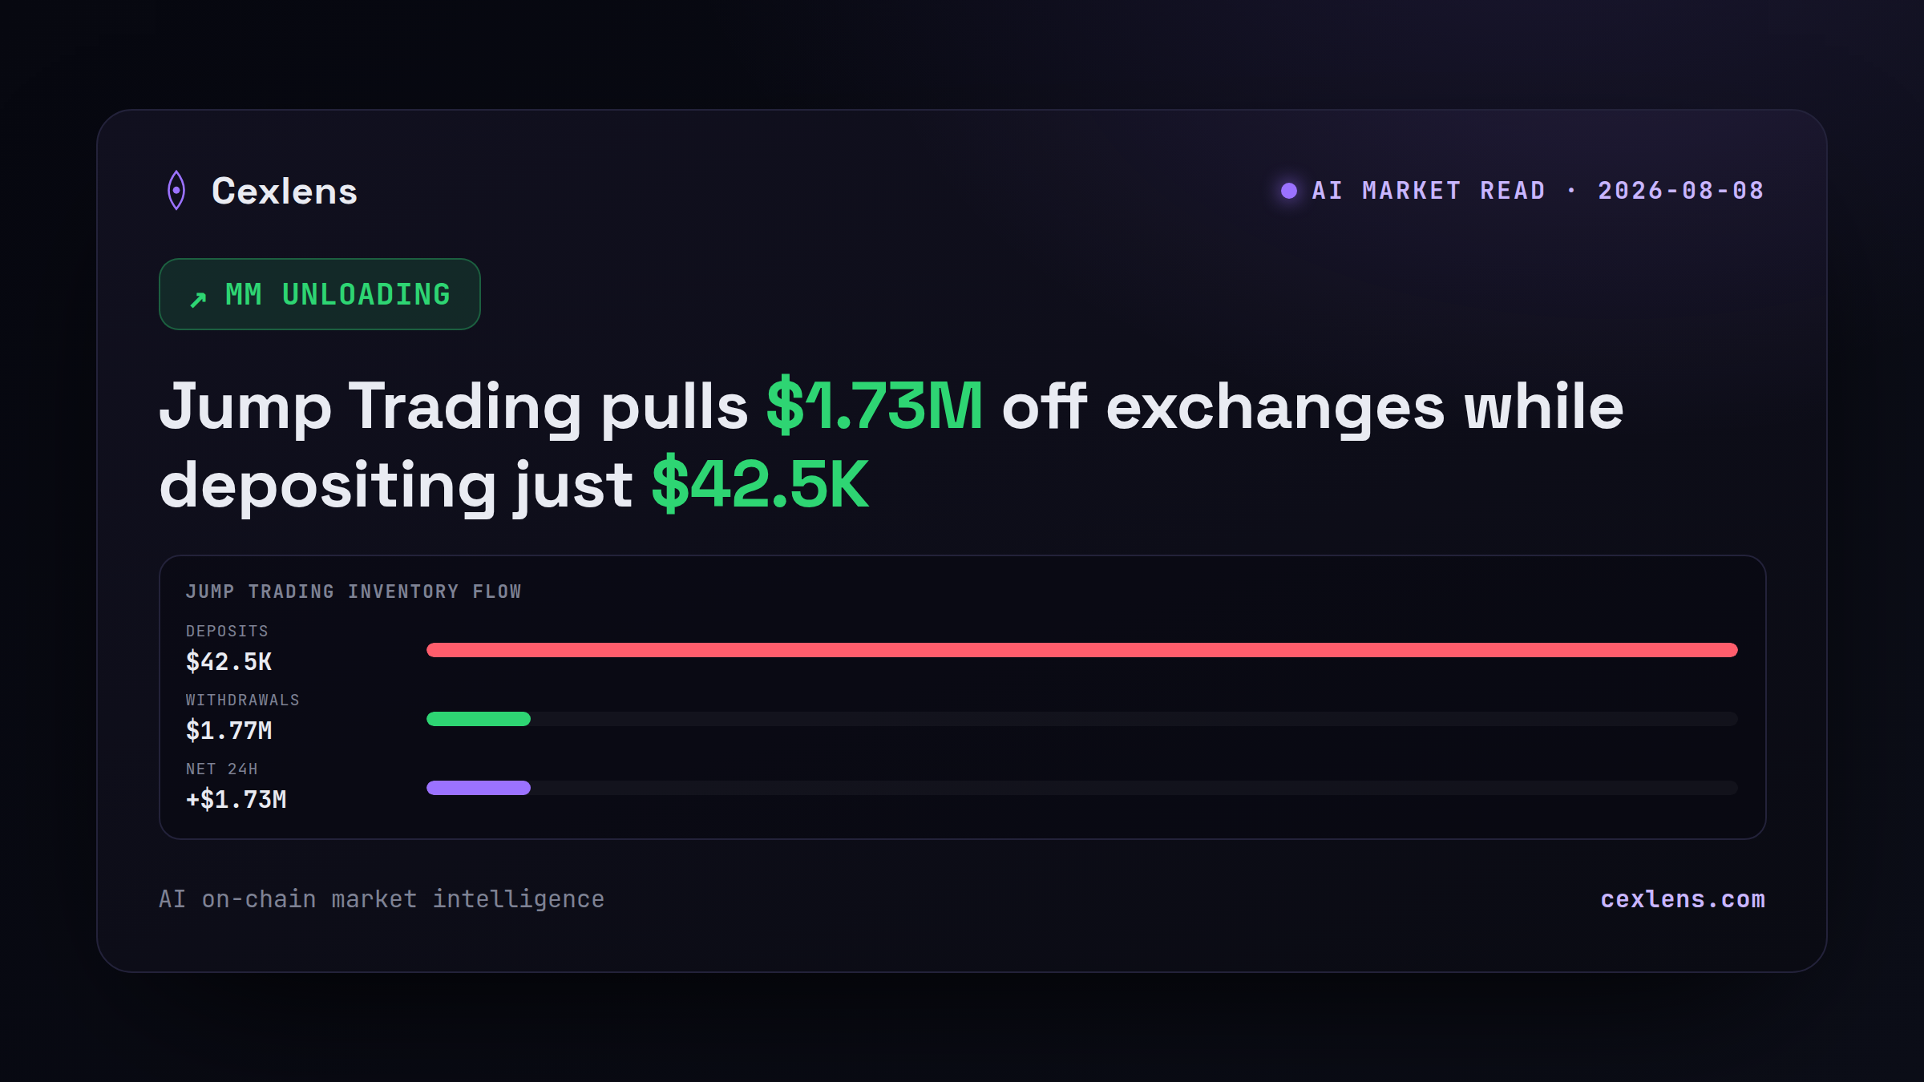Click the purple status dot beside AI MARKET READ
1924x1082 pixels.
pos(1289,191)
